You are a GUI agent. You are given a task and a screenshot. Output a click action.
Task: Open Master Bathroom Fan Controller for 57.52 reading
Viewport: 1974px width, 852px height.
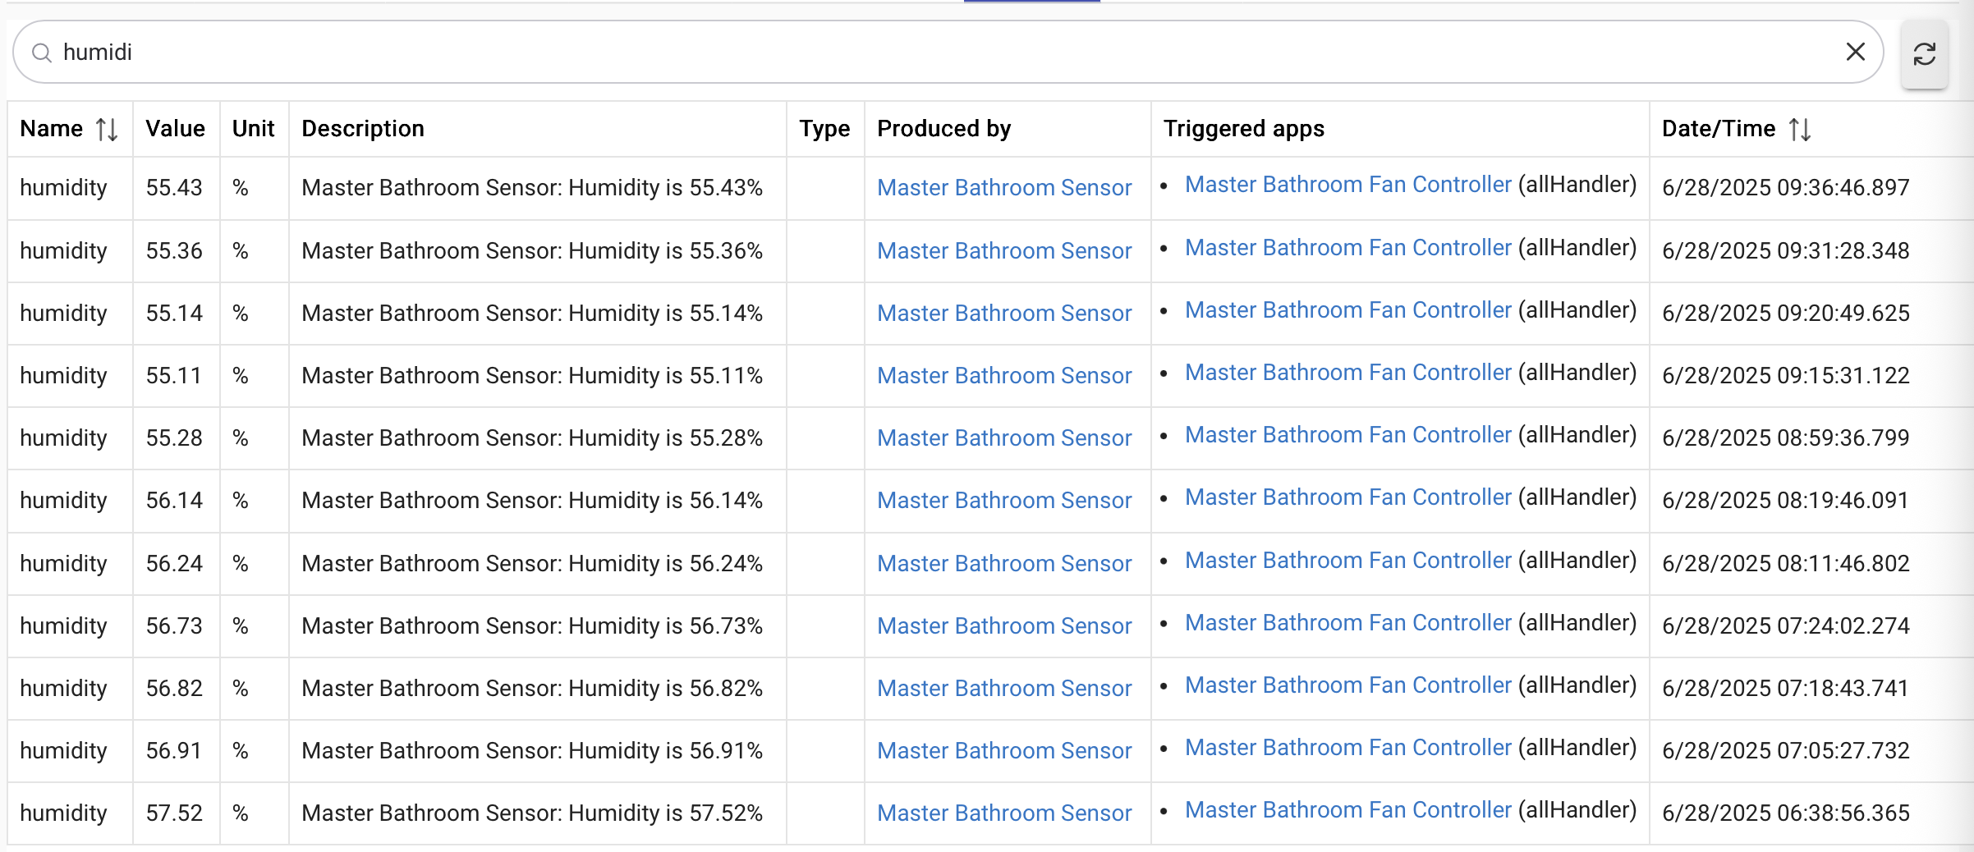[1347, 810]
